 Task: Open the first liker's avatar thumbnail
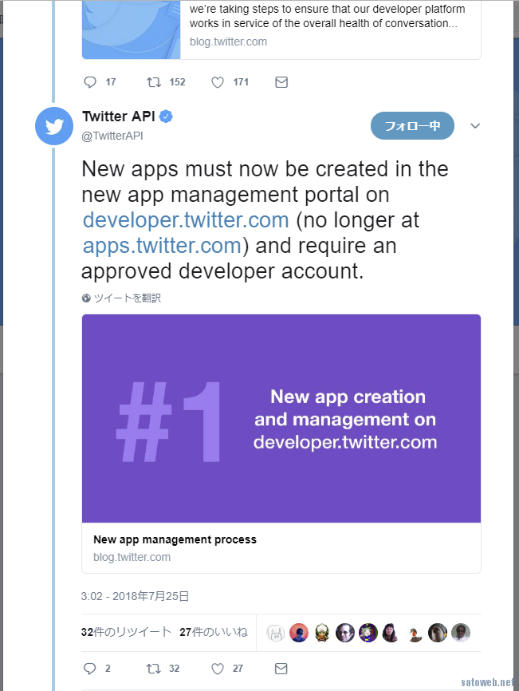(276, 633)
